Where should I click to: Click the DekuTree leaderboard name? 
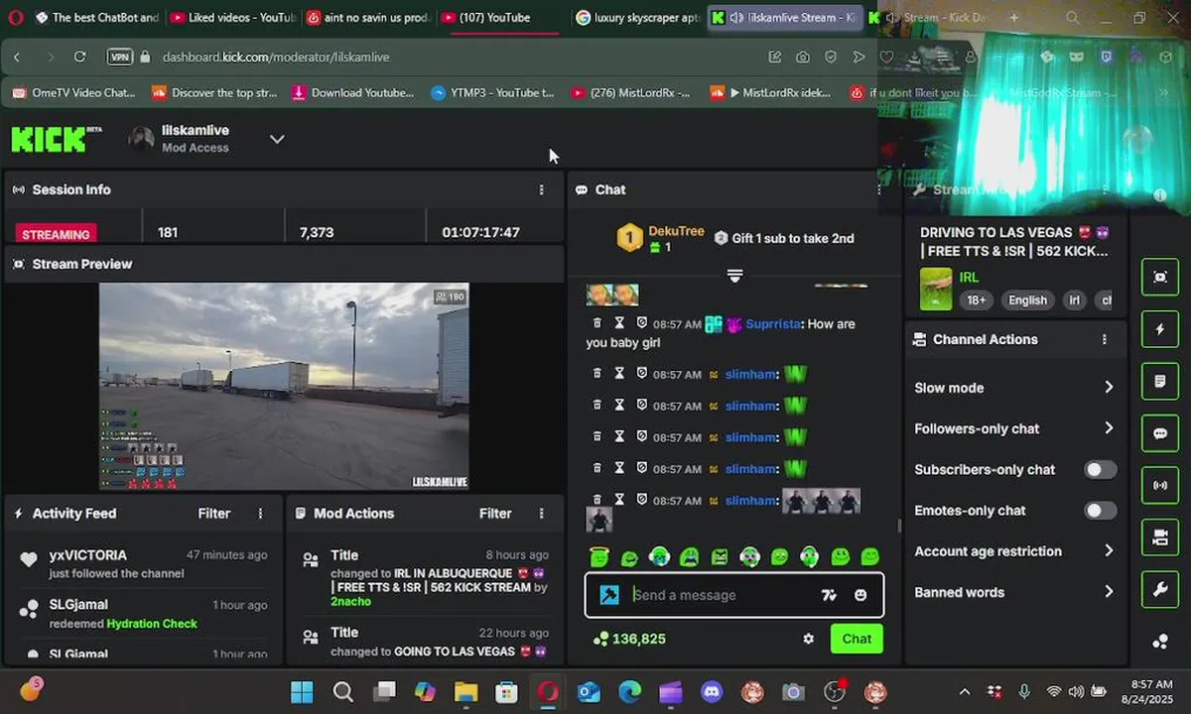click(x=676, y=231)
